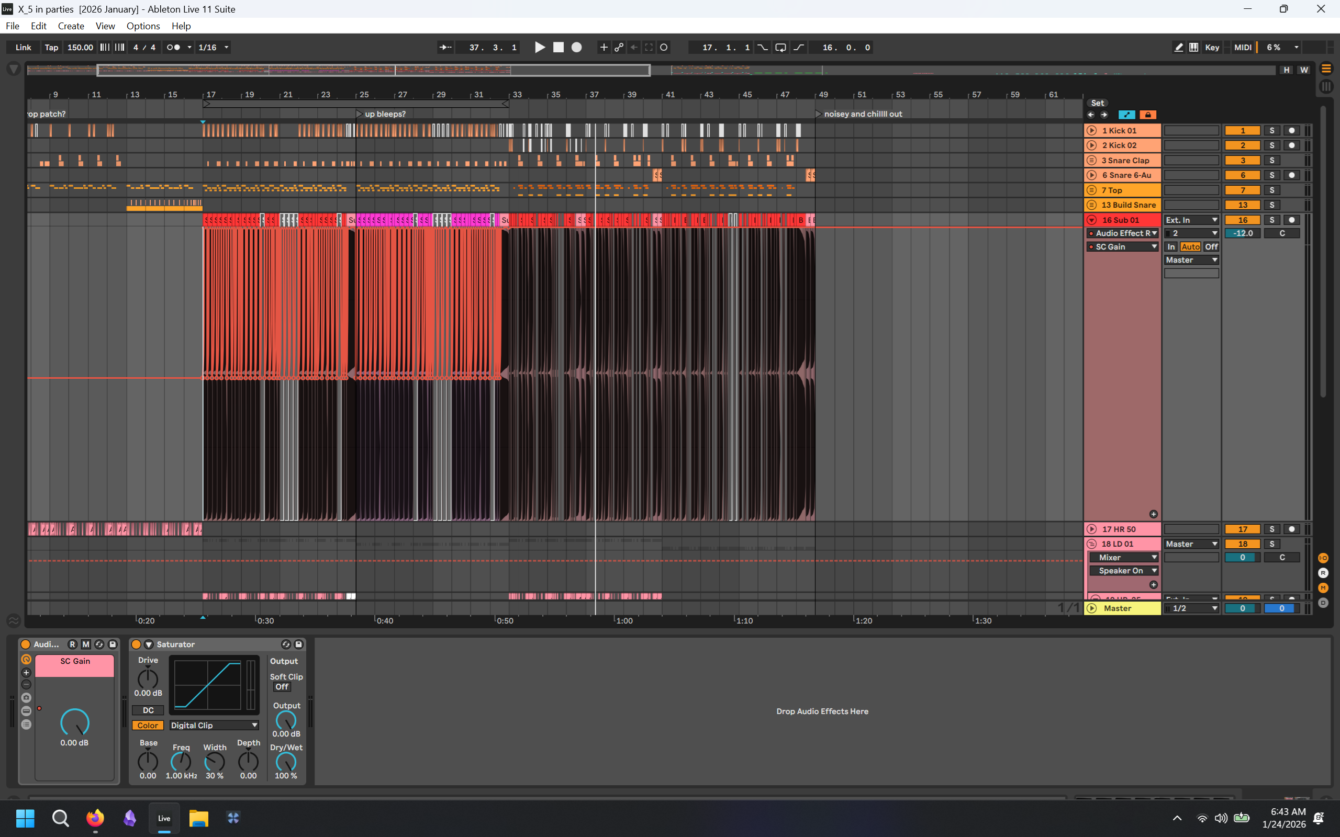Click the Tap tempo button
This screenshot has width=1340, height=837.
tap(51, 48)
